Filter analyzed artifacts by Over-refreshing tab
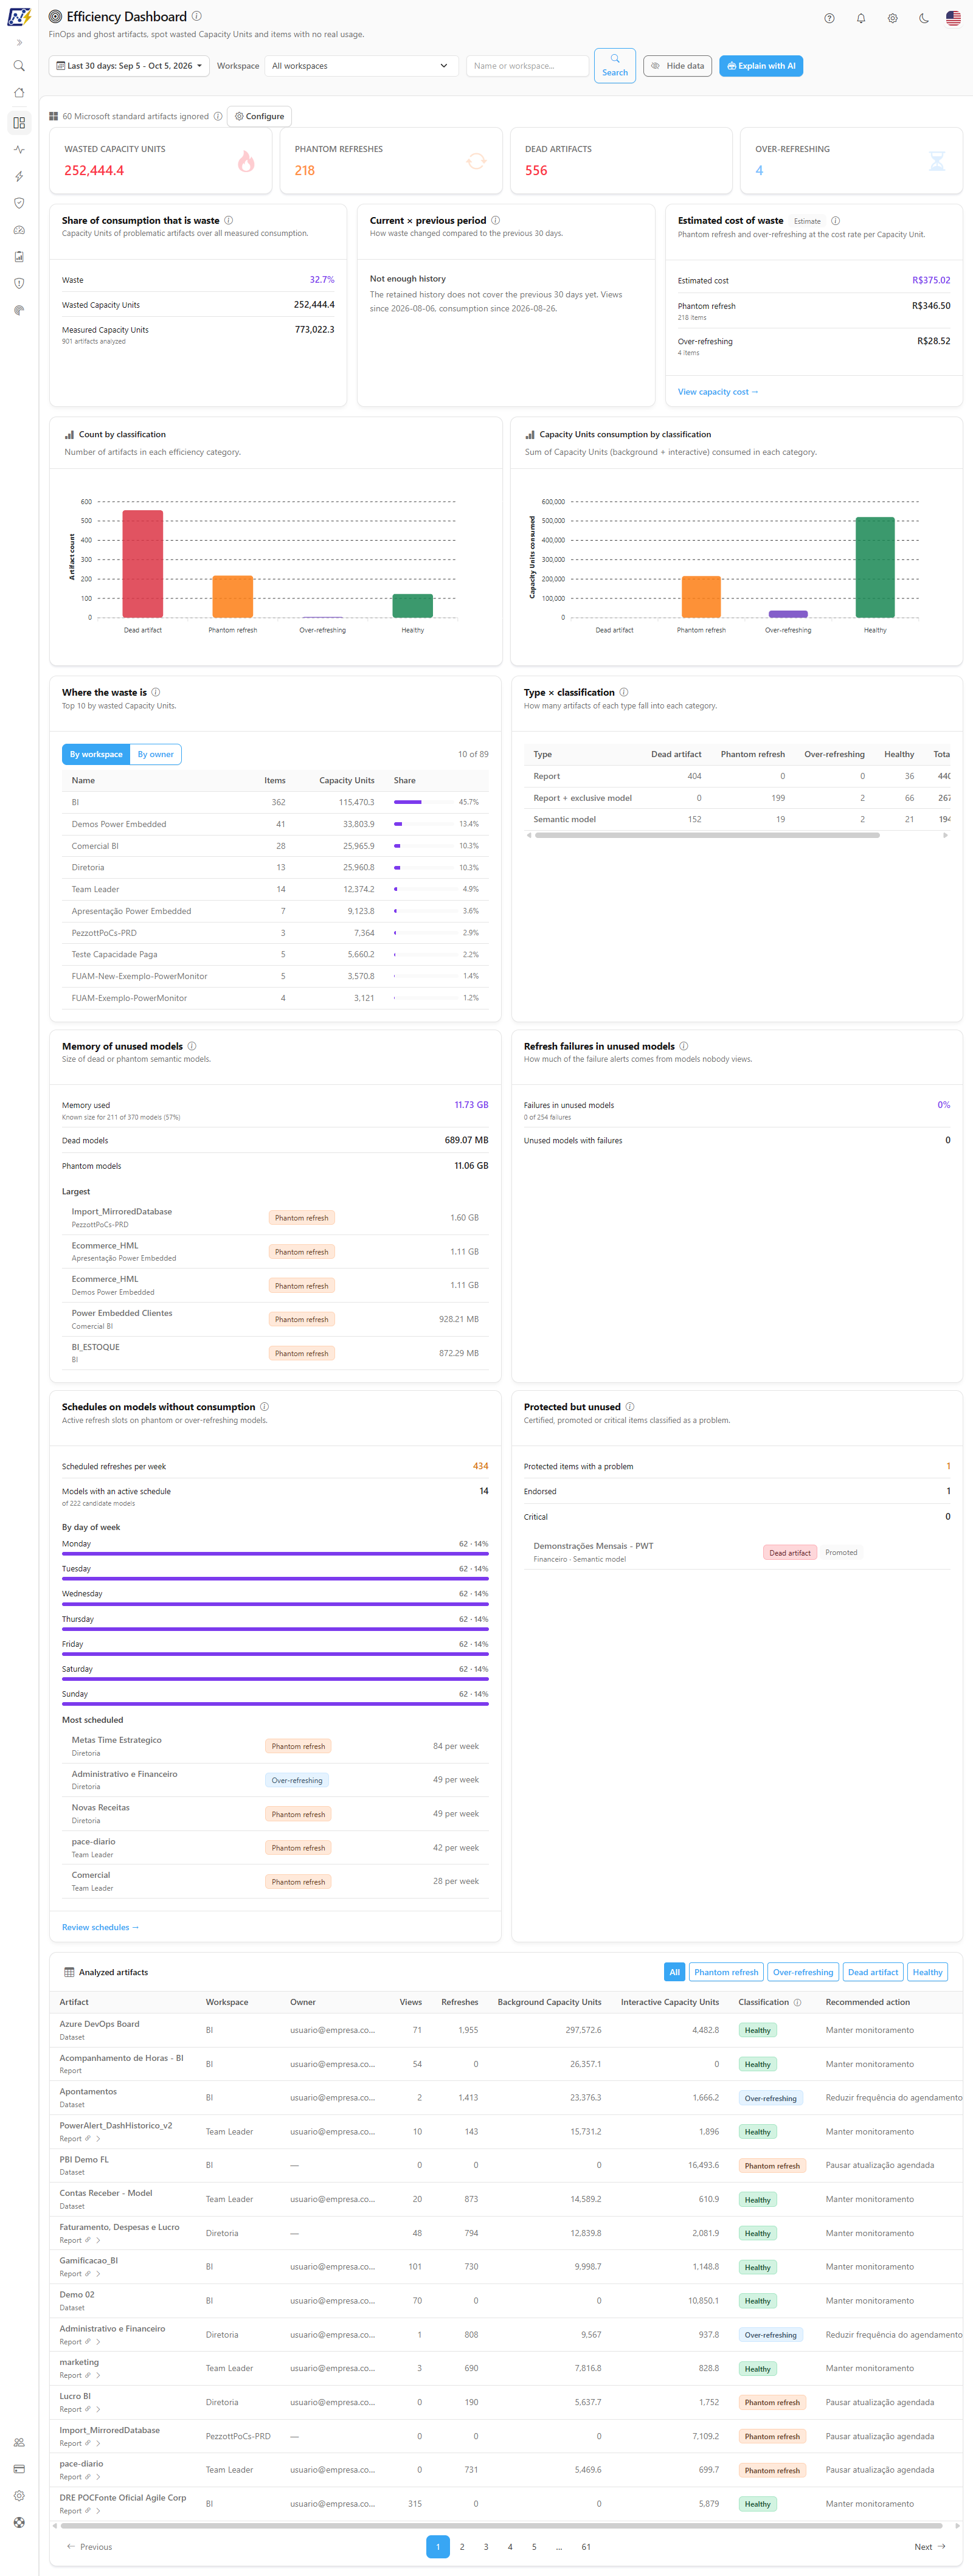973x2576 pixels. coord(803,1972)
